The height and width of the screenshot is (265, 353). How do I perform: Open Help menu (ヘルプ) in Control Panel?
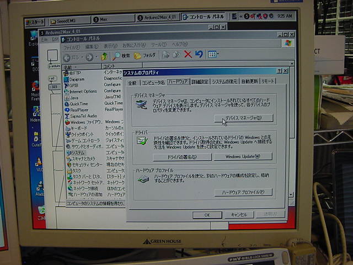[x=180, y=44]
